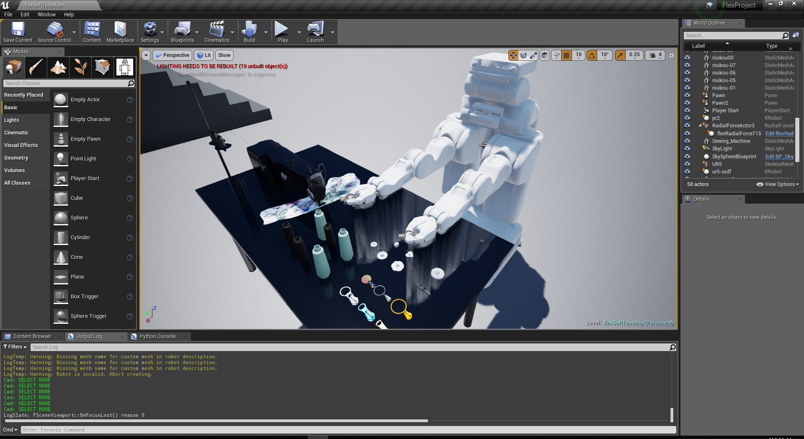Open the Edit menu
The width and height of the screenshot is (804, 439).
pyautogui.click(x=25, y=15)
